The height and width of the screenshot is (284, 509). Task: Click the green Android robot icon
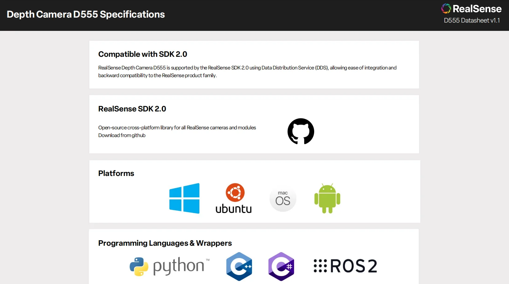(x=327, y=198)
